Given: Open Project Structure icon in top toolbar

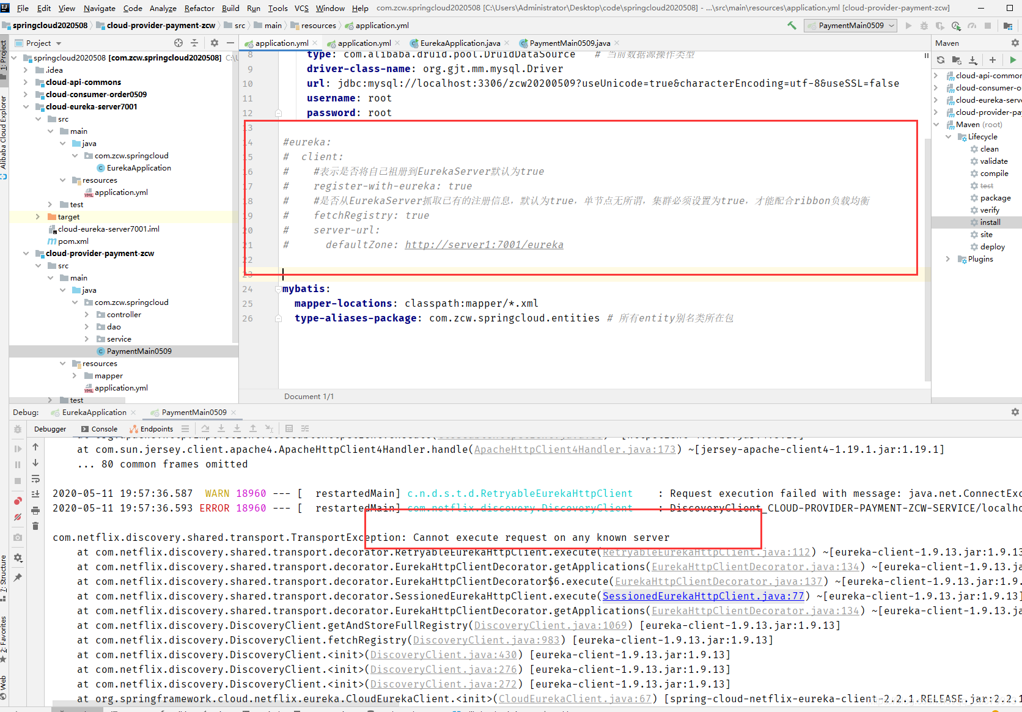Looking at the screenshot, I should [x=1008, y=26].
